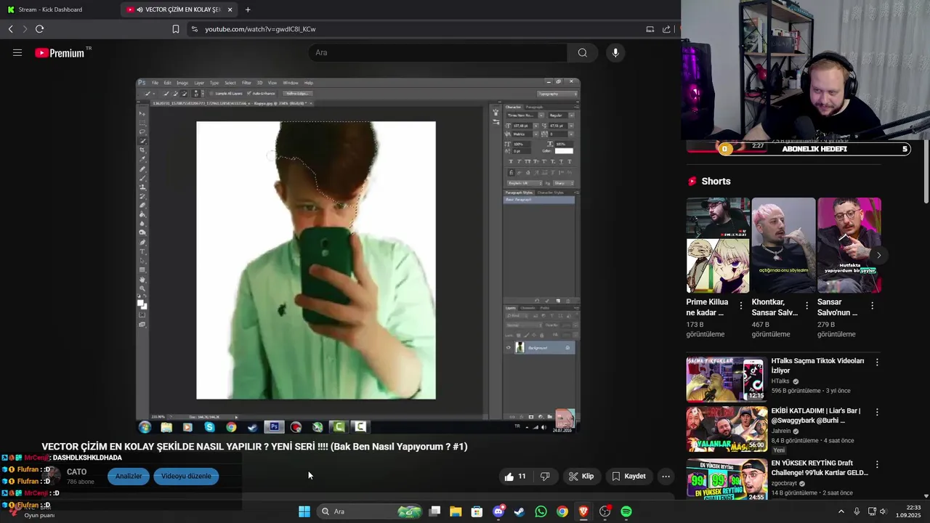This screenshot has height=523, width=930.
Task: Click Videoyu düzenle button
Action: 186,477
